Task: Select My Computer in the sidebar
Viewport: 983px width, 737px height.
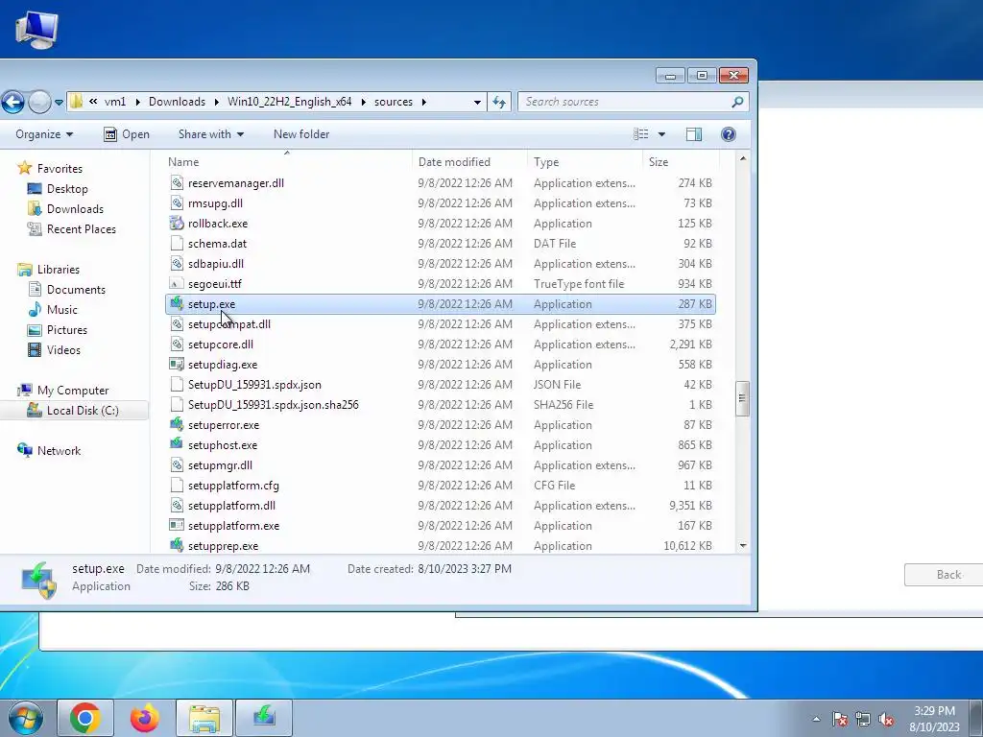Action: coord(72,391)
